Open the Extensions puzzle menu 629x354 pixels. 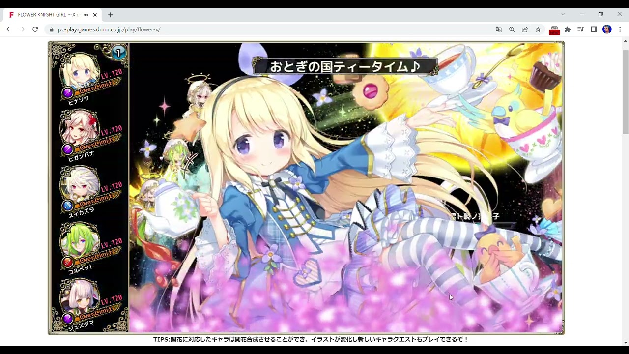pyautogui.click(x=568, y=29)
